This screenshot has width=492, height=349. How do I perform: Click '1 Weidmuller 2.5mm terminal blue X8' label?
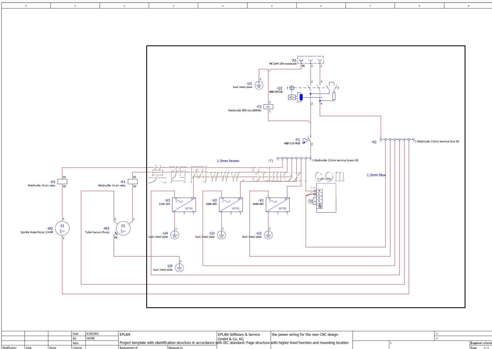(437, 142)
